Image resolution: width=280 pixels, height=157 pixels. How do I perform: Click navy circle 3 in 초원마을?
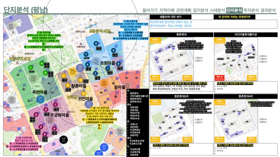click(119, 64)
